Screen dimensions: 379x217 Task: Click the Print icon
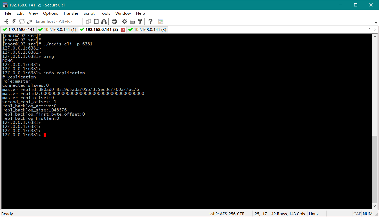(114, 21)
